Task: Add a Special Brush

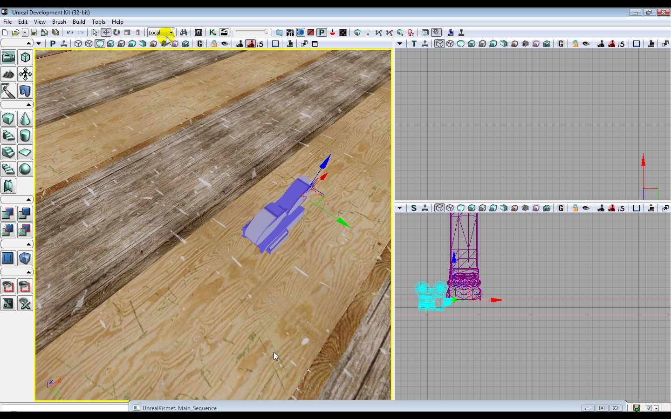Action: click(8, 258)
